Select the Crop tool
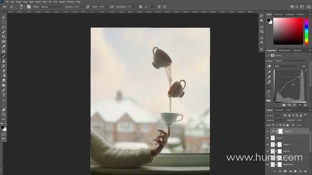 (x=4, y=37)
